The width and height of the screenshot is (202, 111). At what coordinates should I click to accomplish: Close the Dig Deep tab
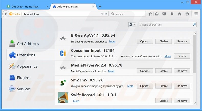[x=47, y=7]
